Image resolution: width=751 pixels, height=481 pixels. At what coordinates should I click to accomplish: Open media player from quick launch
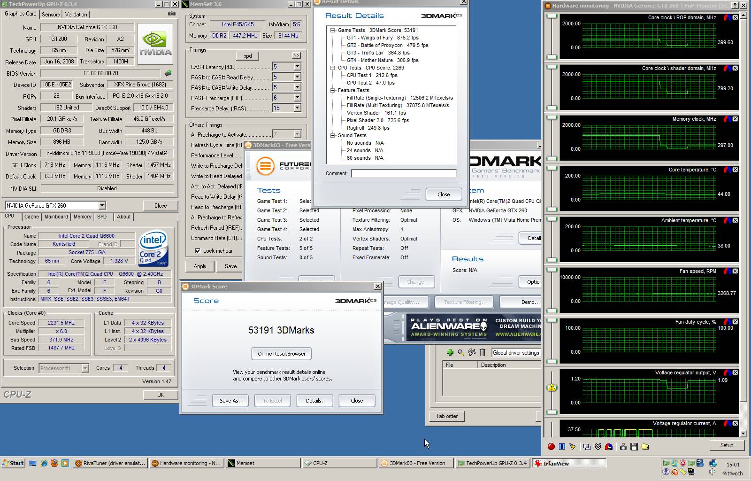65,463
